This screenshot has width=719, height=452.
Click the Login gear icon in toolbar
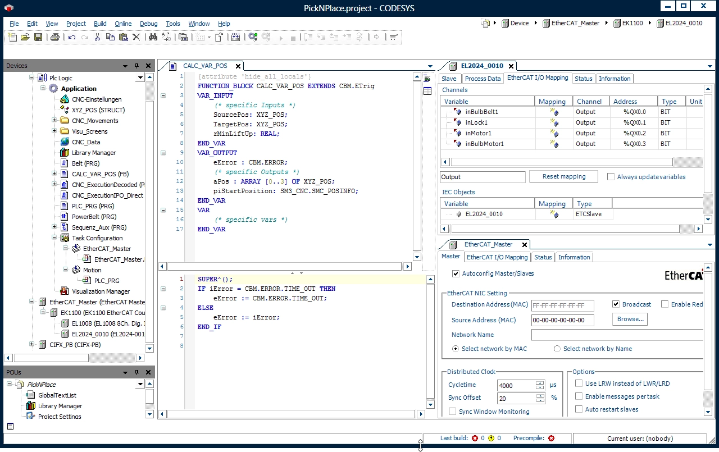253,37
